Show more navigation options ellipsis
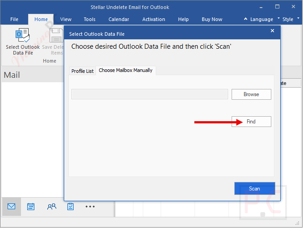Viewport: 303px width, 228px height. 90,207
